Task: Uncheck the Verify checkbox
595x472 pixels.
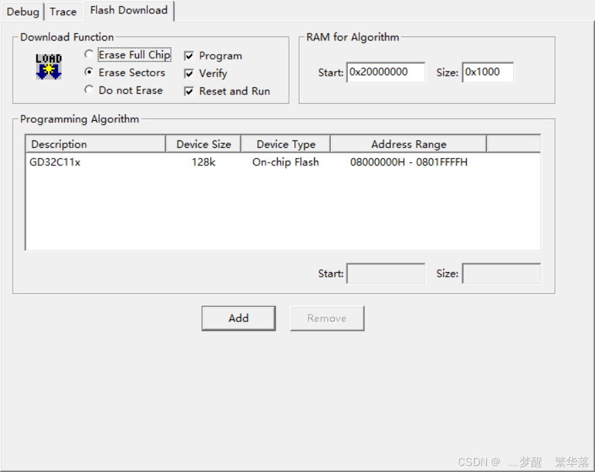Action: click(x=189, y=73)
